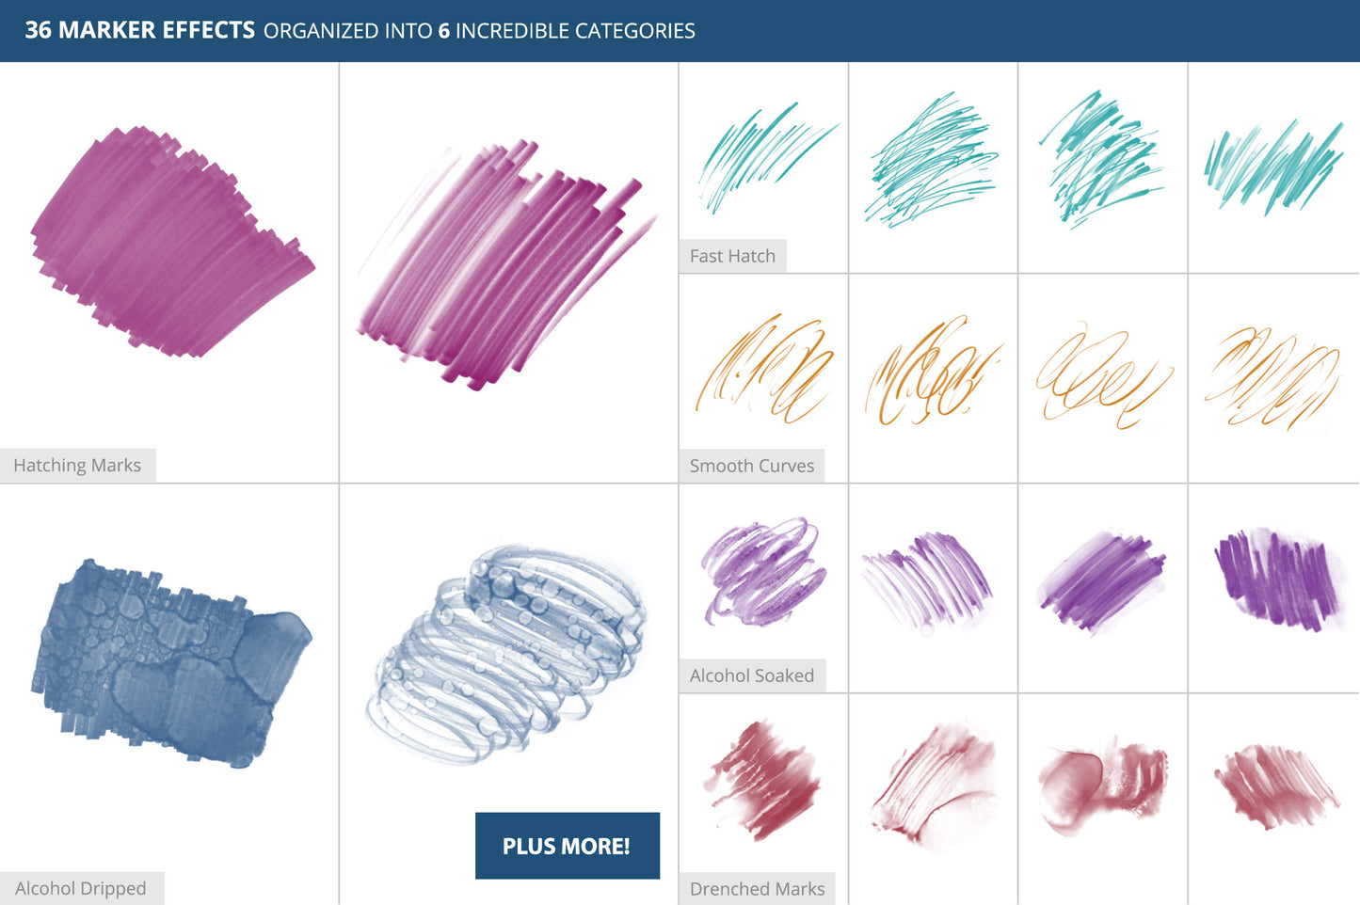This screenshot has height=905, width=1360.
Task: Click the Fast Hatch category label
Action: point(732,256)
